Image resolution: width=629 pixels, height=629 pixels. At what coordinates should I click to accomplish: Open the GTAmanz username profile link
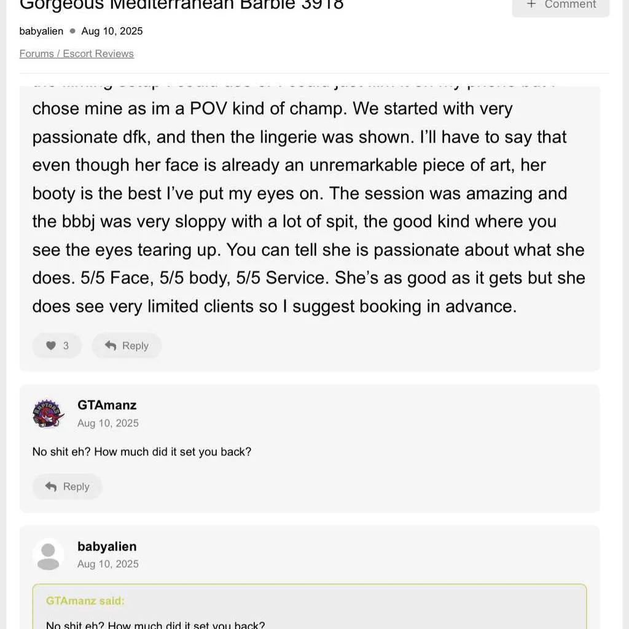tap(107, 405)
